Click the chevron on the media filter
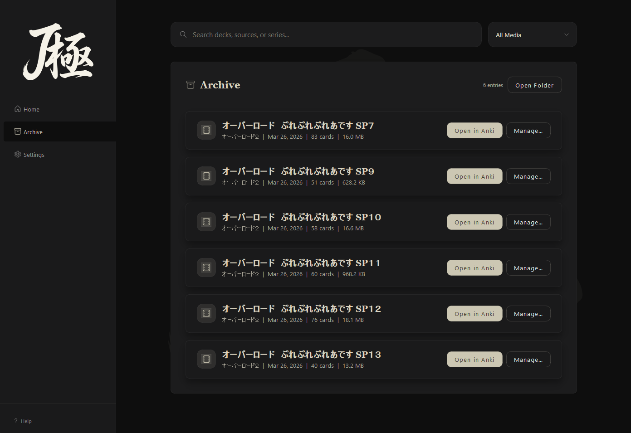 point(566,34)
